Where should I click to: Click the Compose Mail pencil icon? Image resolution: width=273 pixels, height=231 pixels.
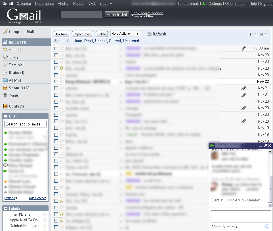tap(5, 32)
